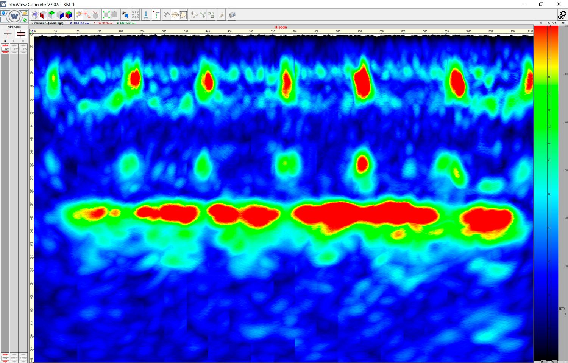Click the B position value field
The width and height of the screenshot is (568, 363).
coord(5,49)
